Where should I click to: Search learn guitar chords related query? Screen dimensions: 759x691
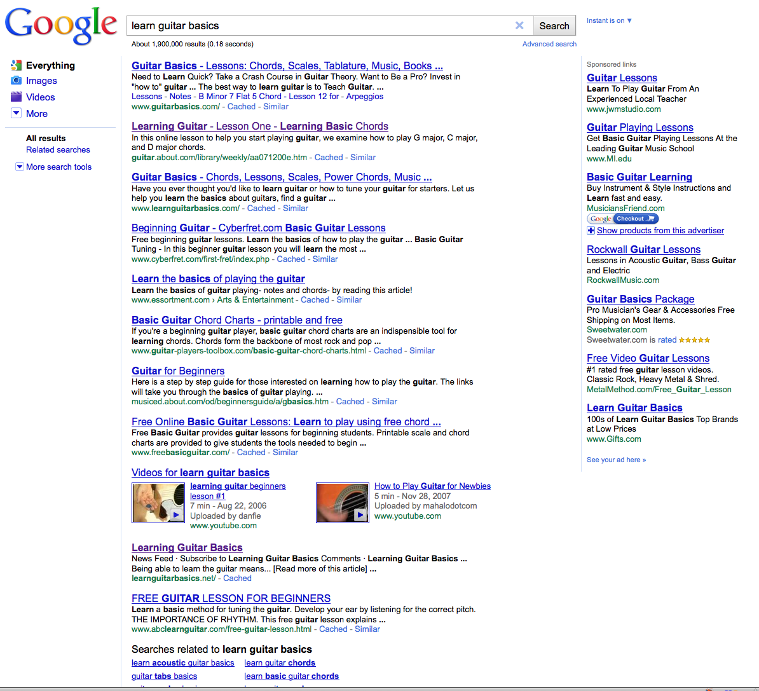(280, 663)
